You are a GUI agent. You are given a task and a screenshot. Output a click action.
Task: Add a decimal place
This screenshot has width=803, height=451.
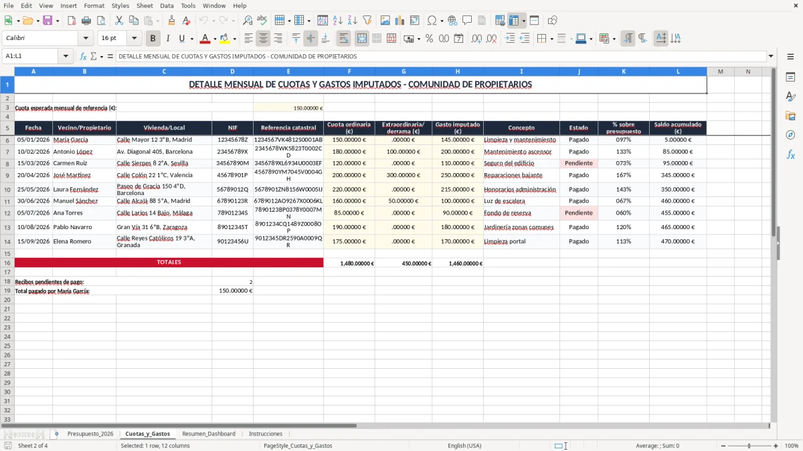coord(476,39)
